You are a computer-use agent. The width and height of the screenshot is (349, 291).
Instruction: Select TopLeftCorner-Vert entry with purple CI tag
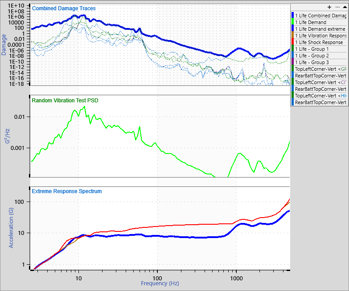[320, 82]
